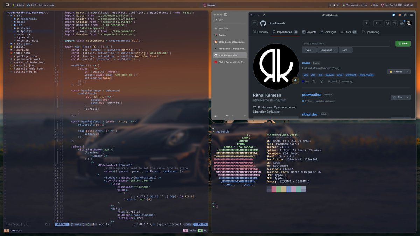Star the pesweather repository
The image size is (420, 236).
click(x=398, y=97)
